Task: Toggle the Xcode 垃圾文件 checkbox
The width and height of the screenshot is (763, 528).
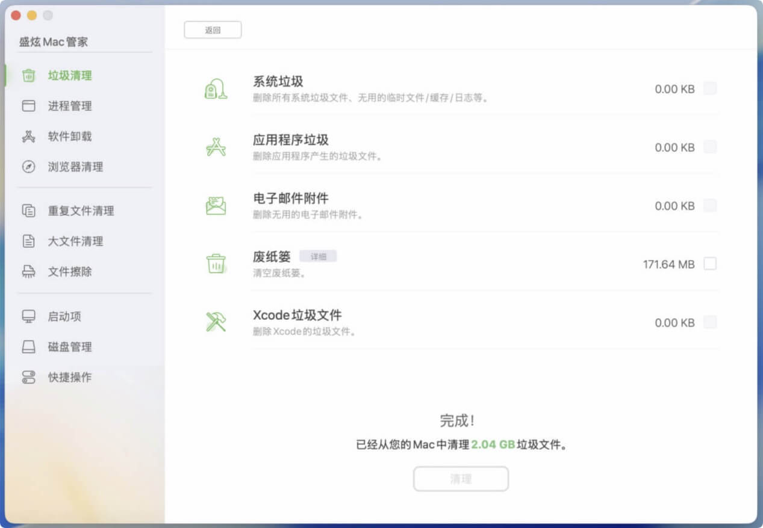Action: [711, 322]
